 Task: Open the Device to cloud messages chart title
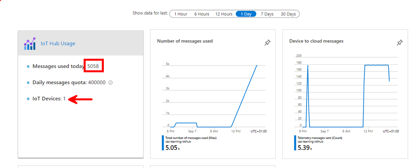[316, 41]
